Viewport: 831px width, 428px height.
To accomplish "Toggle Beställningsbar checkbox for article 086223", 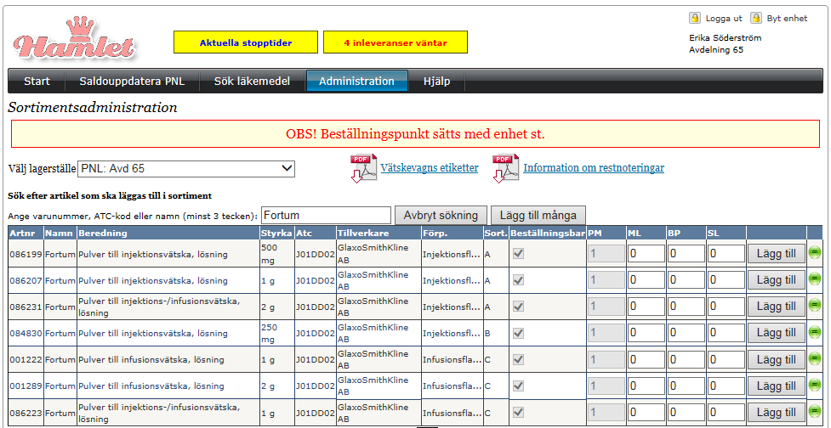I will 519,412.
